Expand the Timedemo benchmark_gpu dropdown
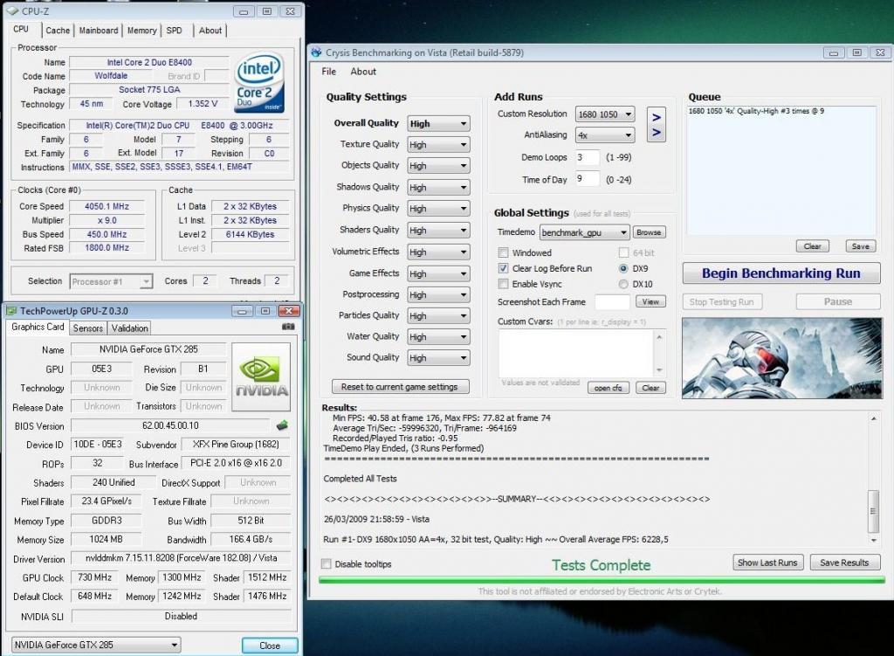This screenshot has height=656, width=894. (584, 232)
